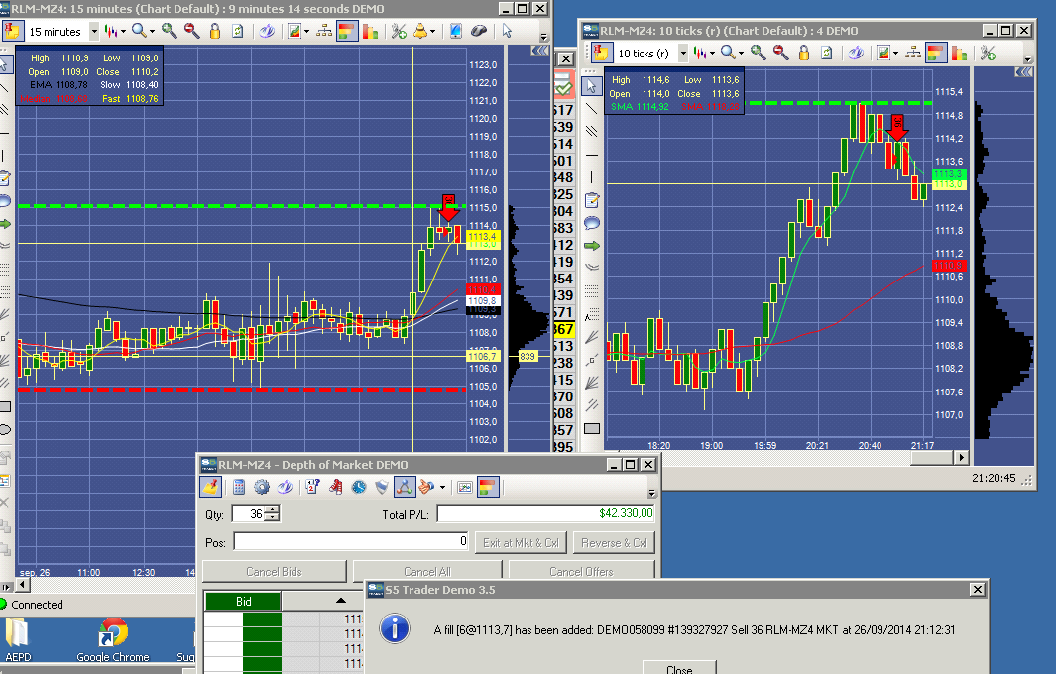Click the Cancel Offers button
Screen dimensions: 1056x674
click(x=581, y=571)
